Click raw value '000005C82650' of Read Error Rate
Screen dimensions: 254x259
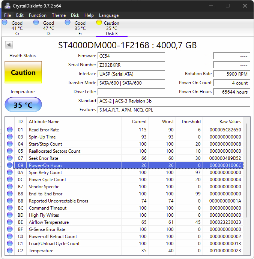[x=225, y=129]
